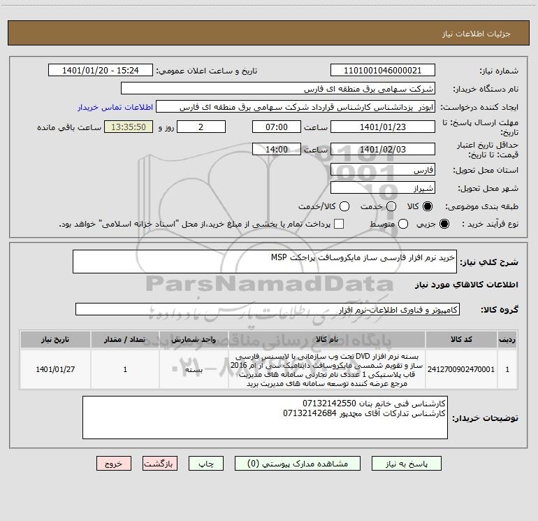The image size is (538, 521).
Task: Click the نام کالا column header
Action: click(x=327, y=339)
